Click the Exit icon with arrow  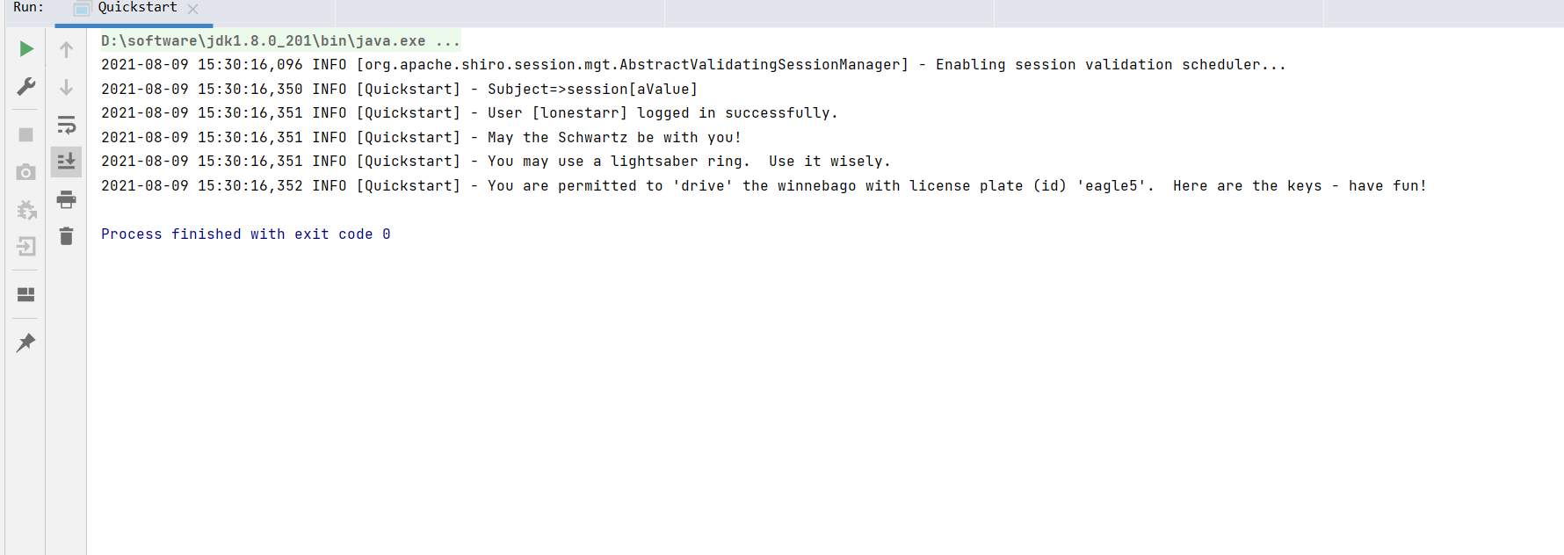[26, 247]
